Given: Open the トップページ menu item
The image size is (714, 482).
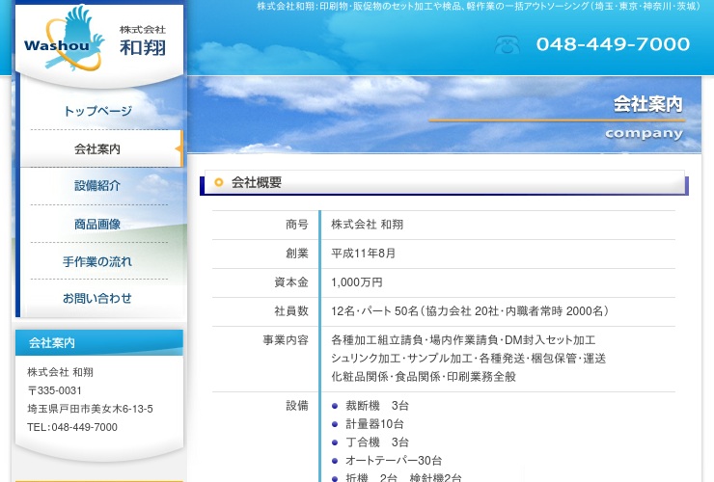Looking at the screenshot, I should 97,112.
